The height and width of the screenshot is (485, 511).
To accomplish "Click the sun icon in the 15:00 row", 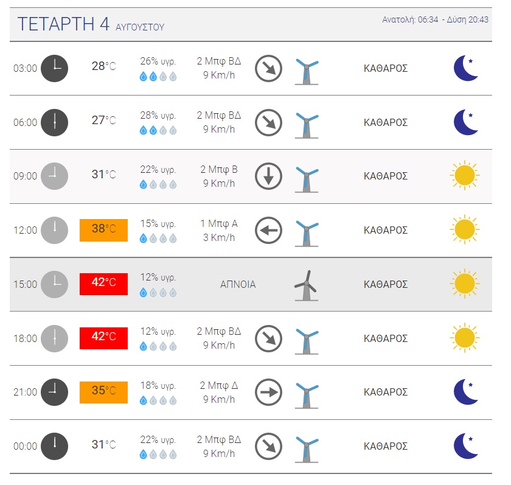I will tap(465, 283).
